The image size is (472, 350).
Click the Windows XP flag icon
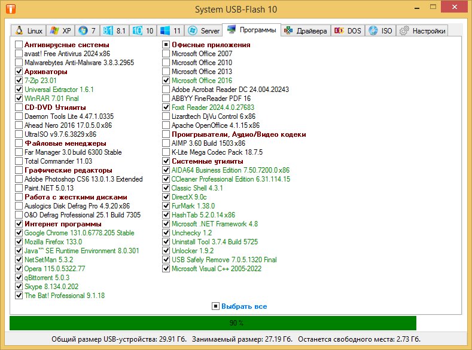pos(54,30)
